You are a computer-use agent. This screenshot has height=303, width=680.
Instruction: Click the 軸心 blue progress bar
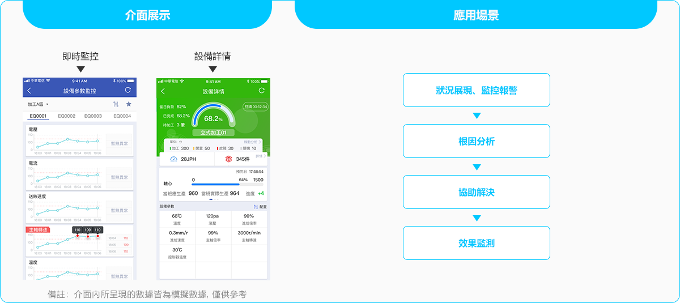point(215,184)
